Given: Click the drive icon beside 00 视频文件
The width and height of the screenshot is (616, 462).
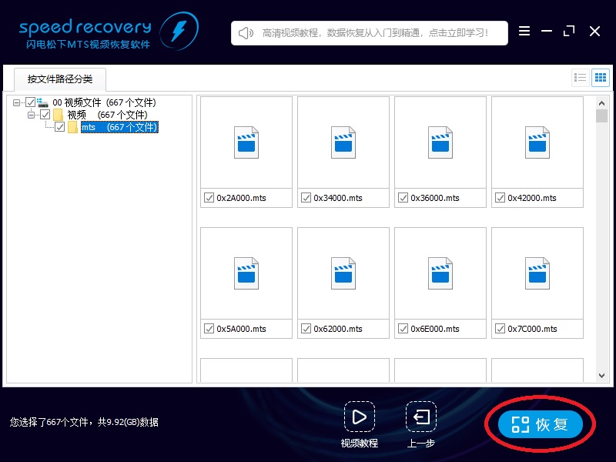Looking at the screenshot, I should (42, 102).
